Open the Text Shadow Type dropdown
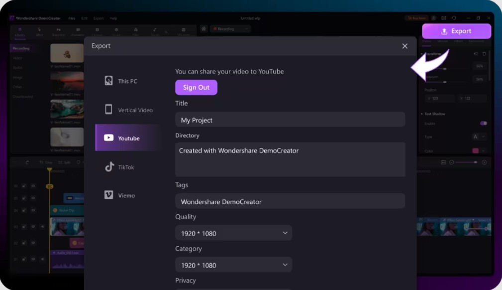The image size is (502, 290). [x=479, y=137]
